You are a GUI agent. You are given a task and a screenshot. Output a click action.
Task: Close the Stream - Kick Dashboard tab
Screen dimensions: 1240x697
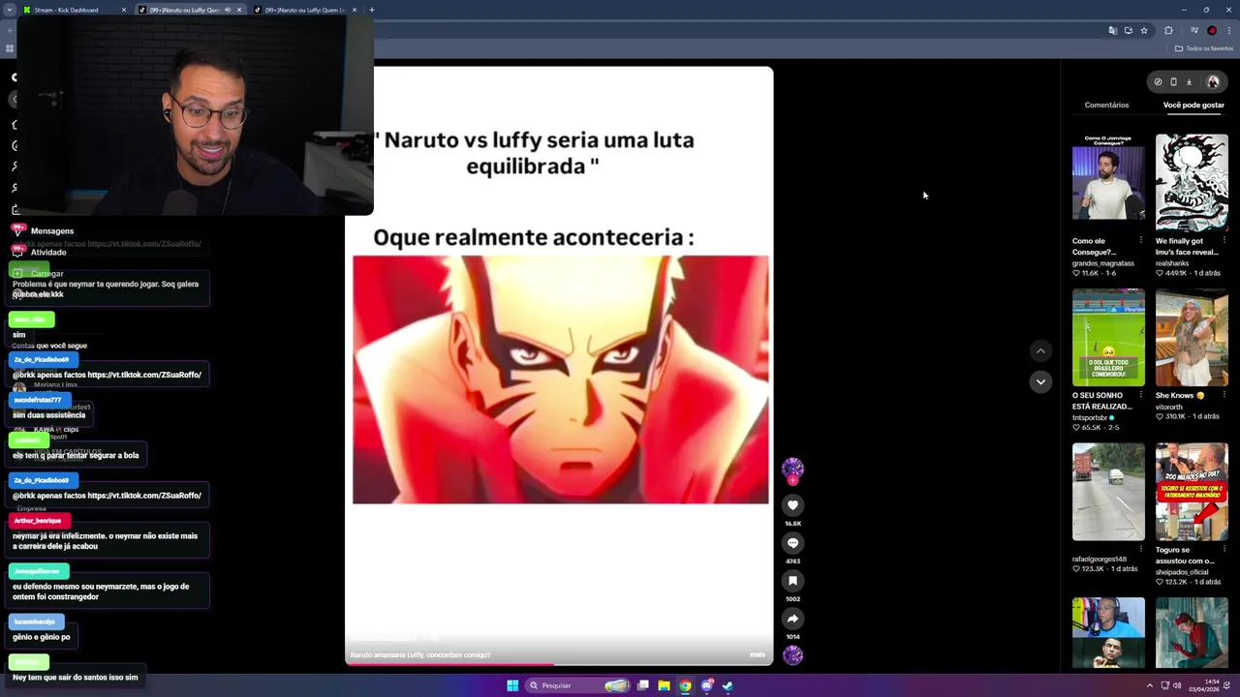pos(124,10)
